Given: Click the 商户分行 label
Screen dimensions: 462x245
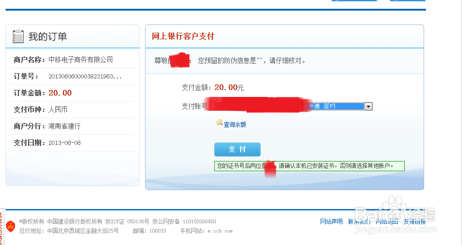Looking at the screenshot, I should click(x=29, y=126).
